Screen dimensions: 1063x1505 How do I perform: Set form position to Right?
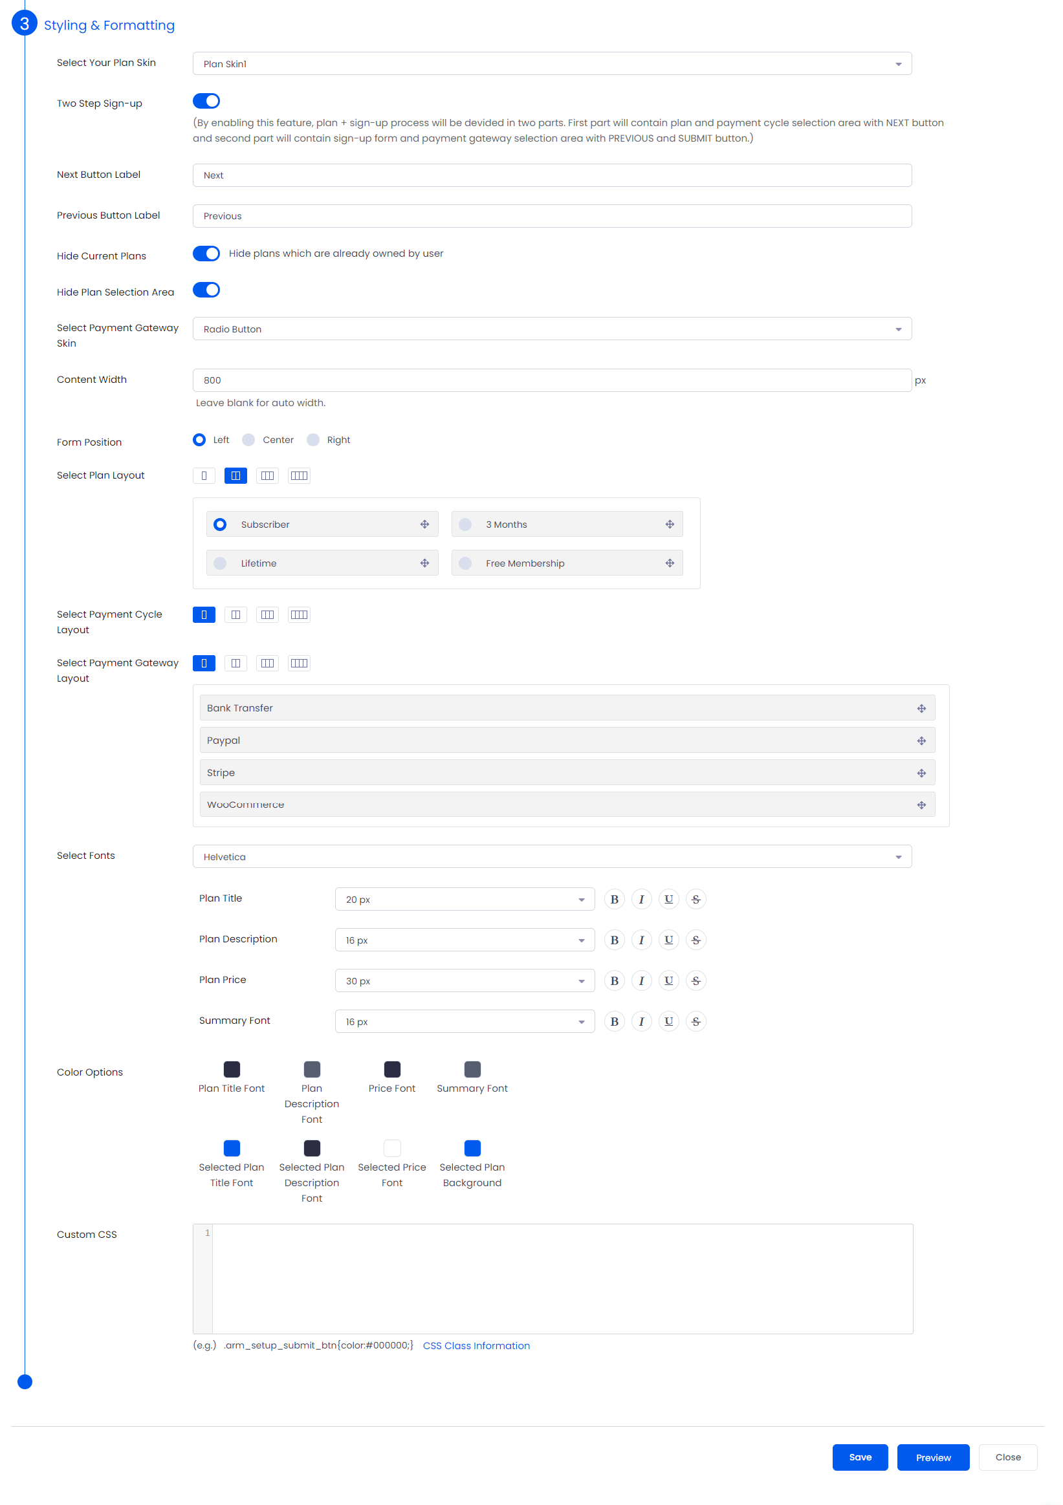312,440
